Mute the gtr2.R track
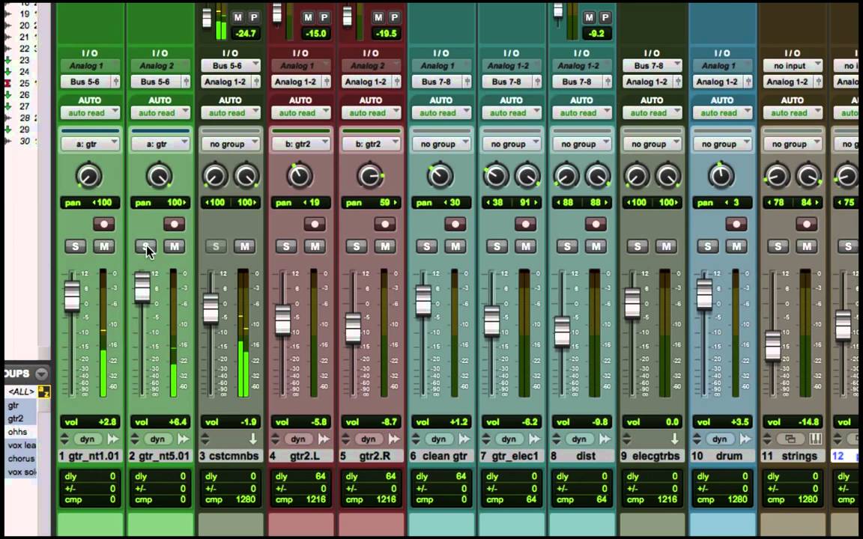Viewport: 863px width, 539px height. click(385, 246)
